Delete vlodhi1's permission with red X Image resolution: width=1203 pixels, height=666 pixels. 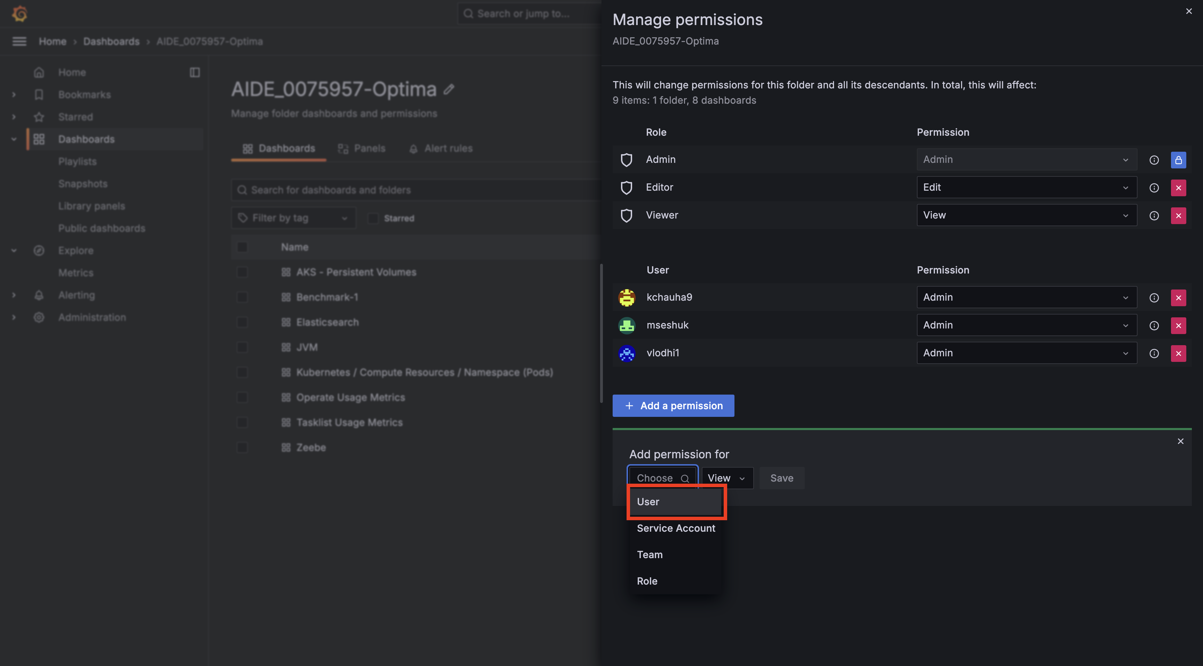1178,353
